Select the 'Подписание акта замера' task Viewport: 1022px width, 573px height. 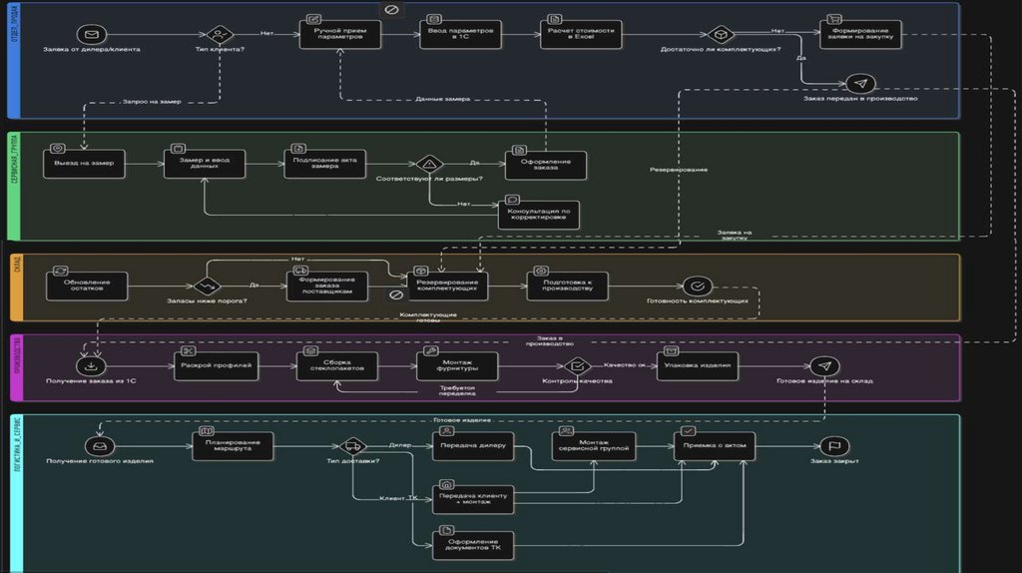[324, 164]
